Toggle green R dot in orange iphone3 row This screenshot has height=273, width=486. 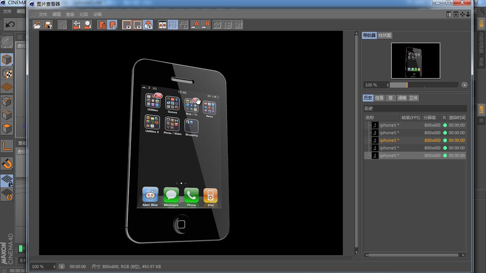[445, 140]
